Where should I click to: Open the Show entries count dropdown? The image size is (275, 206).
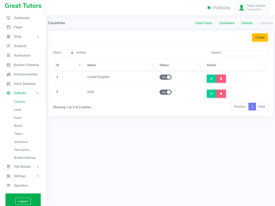coord(68,53)
